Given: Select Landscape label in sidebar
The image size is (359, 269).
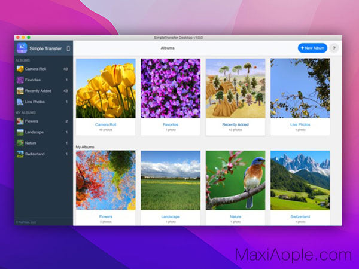Looking at the screenshot, I should point(34,132).
